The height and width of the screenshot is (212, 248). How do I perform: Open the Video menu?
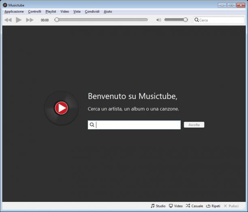coord(64,11)
